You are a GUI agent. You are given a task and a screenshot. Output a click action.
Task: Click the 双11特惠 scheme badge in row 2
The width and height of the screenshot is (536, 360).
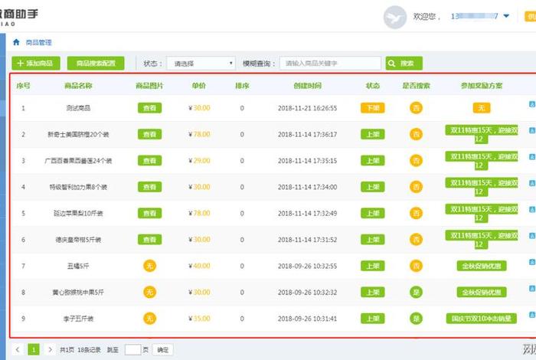click(482, 134)
